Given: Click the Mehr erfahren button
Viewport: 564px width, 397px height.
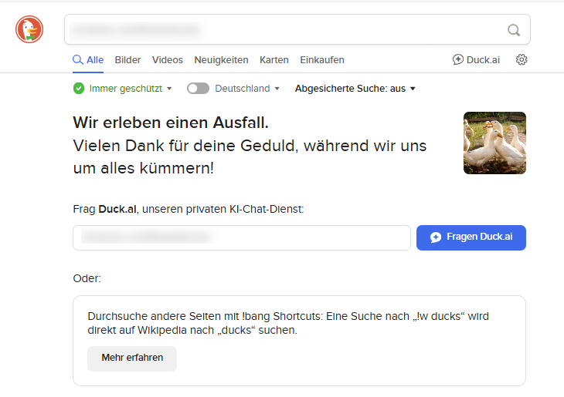Looking at the screenshot, I should click(132, 358).
